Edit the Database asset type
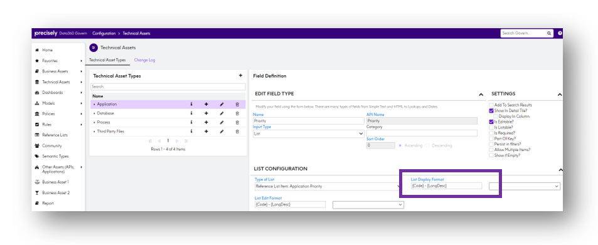Screen dimensions: 598x245 [222, 113]
